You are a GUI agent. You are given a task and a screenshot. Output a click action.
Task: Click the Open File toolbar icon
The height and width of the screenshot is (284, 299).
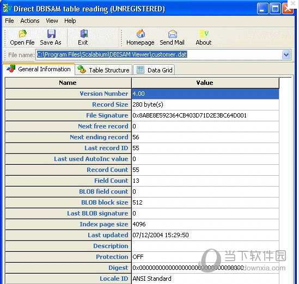pos(23,34)
